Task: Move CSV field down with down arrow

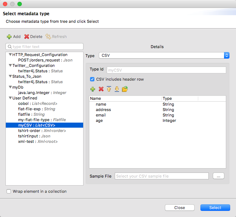Action: click(x=117, y=89)
